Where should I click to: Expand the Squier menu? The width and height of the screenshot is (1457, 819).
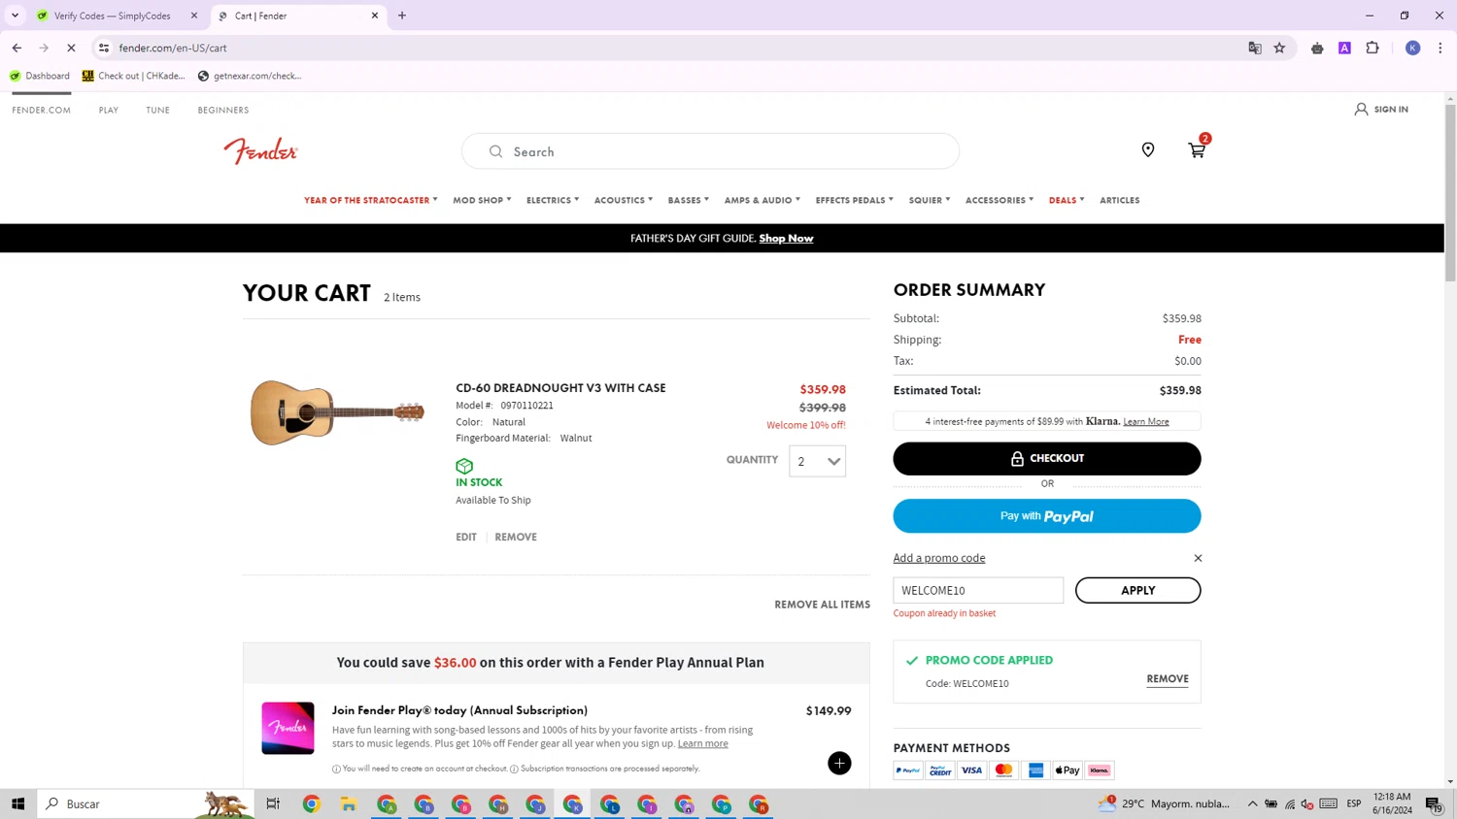930,200
